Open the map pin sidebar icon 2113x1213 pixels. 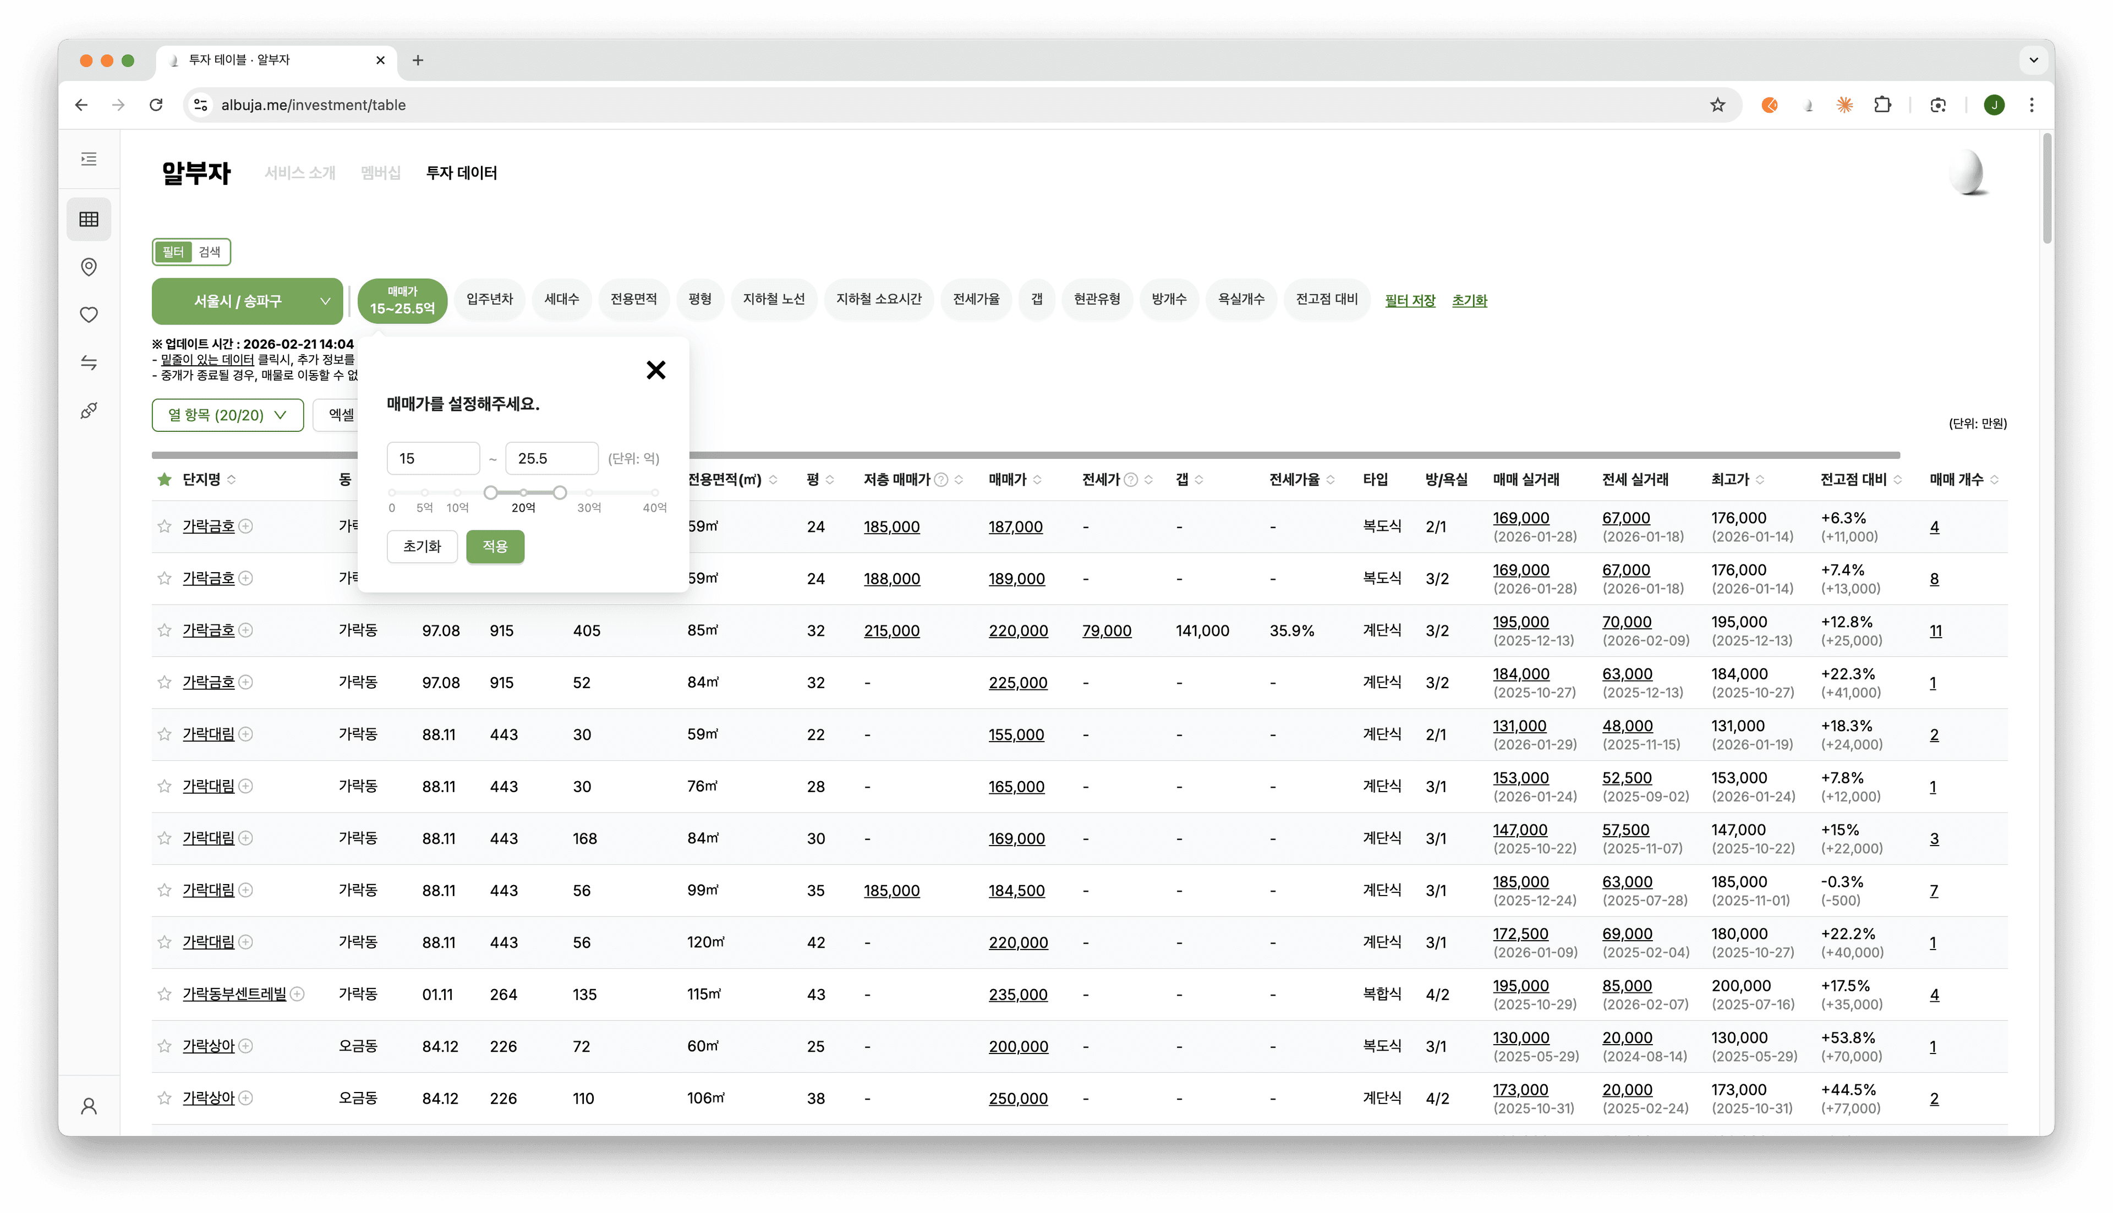coord(89,267)
